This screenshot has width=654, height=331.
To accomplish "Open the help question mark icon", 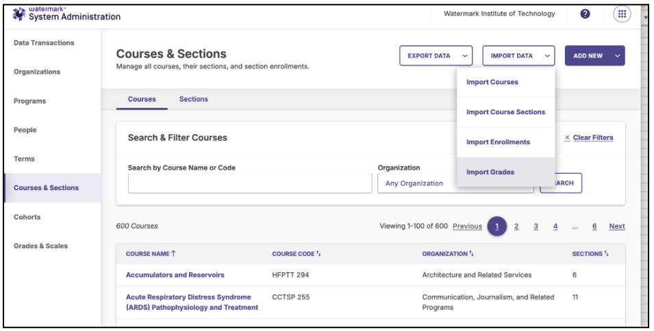I will pos(585,14).
